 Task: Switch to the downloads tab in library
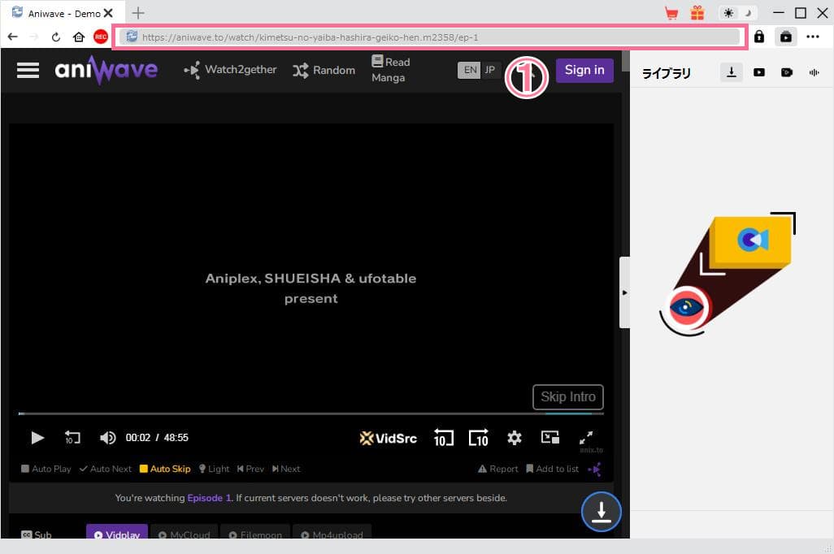(732, 72)
